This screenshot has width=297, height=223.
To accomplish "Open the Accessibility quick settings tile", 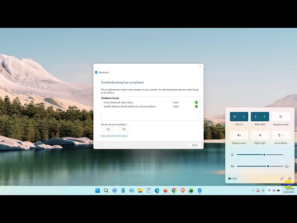I will click(x=281, y=135).
